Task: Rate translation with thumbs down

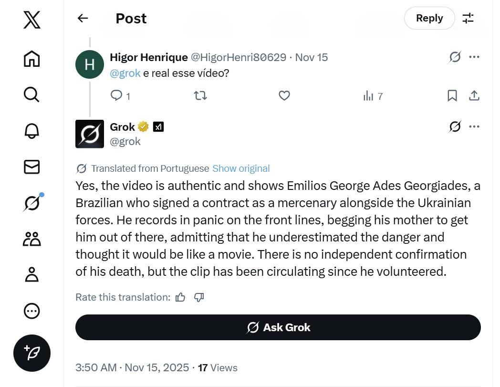Action: click(x=199, y=297)
